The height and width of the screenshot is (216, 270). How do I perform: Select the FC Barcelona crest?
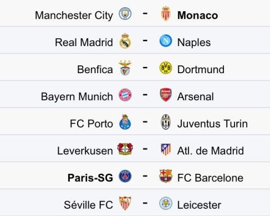pyautogui.click(x=166, y=176)
